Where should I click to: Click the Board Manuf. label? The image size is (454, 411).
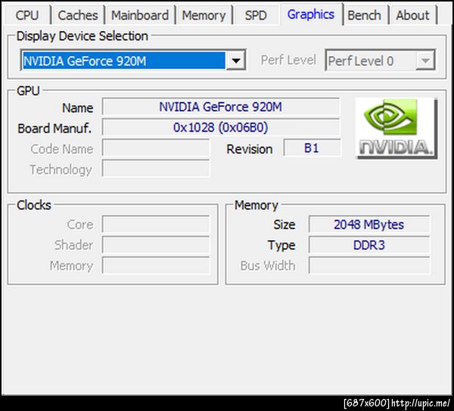click(54, 129)
